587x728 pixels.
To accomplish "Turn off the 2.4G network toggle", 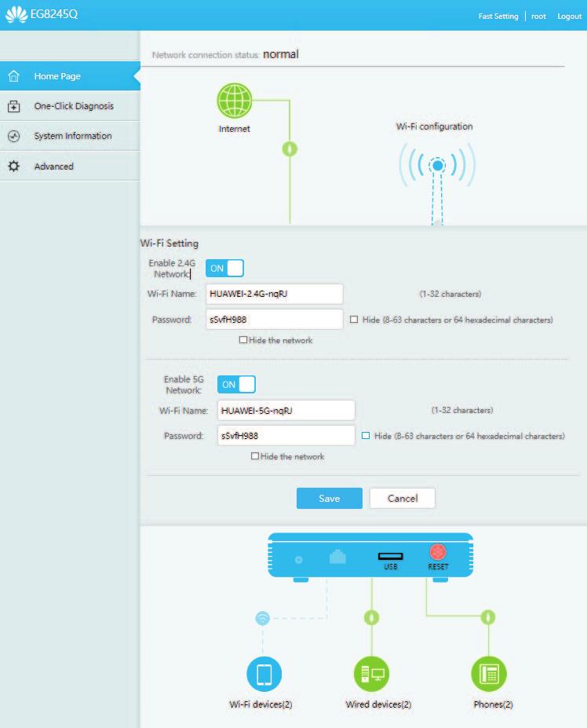I will (224, 269).
